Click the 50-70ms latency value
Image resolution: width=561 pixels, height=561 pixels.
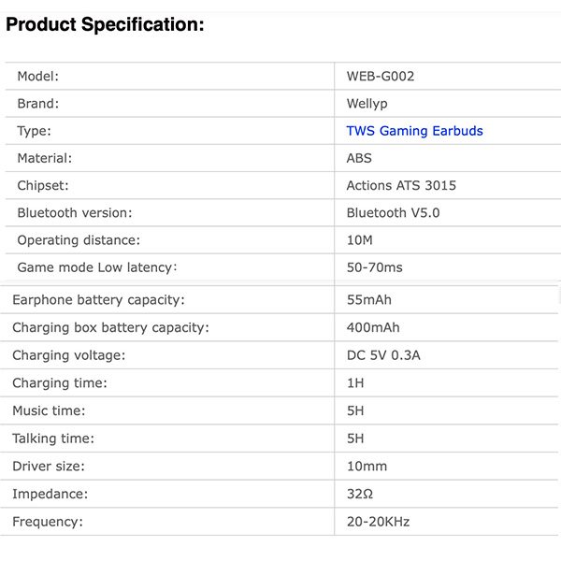(x=374, y=267)
